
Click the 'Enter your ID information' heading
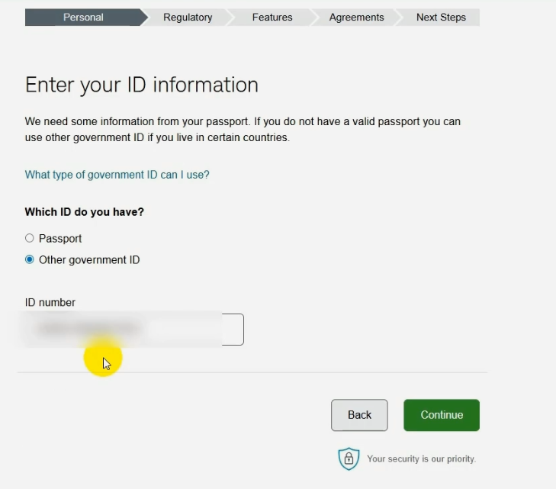tap(142, 84)
